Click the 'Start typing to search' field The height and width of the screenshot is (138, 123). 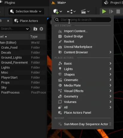coord(82,19)
